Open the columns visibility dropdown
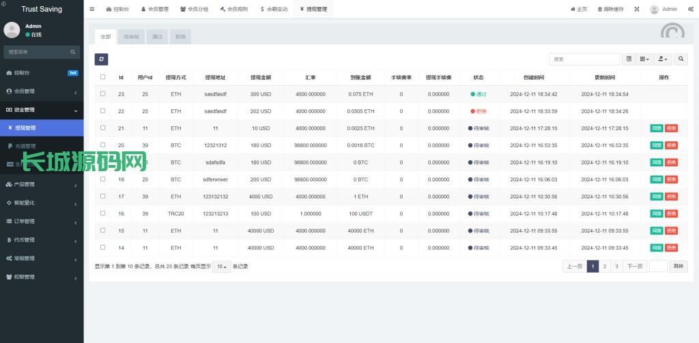699x343 pixels. pyautogui.click(x=644, y=59)
